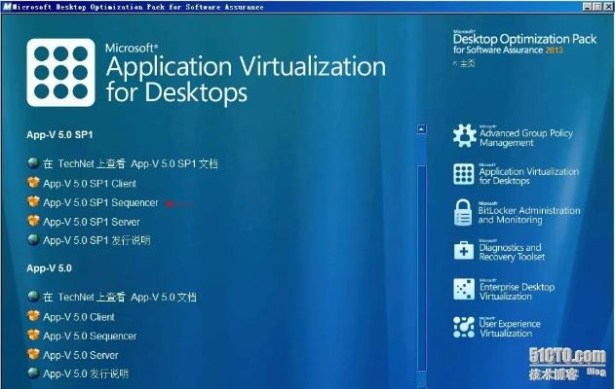Click the Application Virtualization for Desktops sidebar icon
This screenshot has width=615, height=389.
click(x=464, y=175)
